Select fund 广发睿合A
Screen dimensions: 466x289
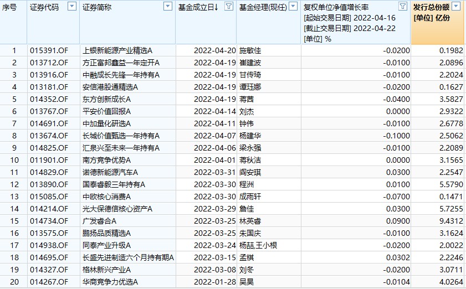(99, 221)
